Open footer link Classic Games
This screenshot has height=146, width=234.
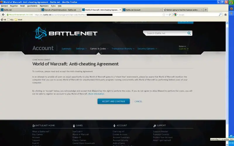tap(79, 140)
